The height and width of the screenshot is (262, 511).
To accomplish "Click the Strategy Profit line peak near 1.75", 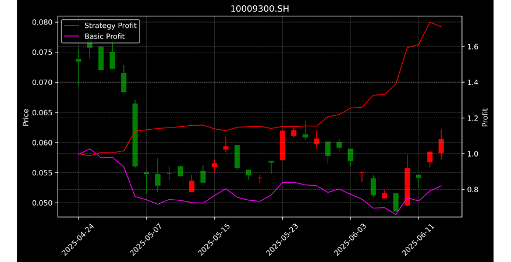I will [430, 22].
